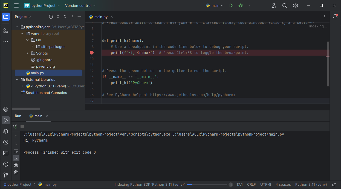Open the Problems tool window

click(x=6, y=164)
